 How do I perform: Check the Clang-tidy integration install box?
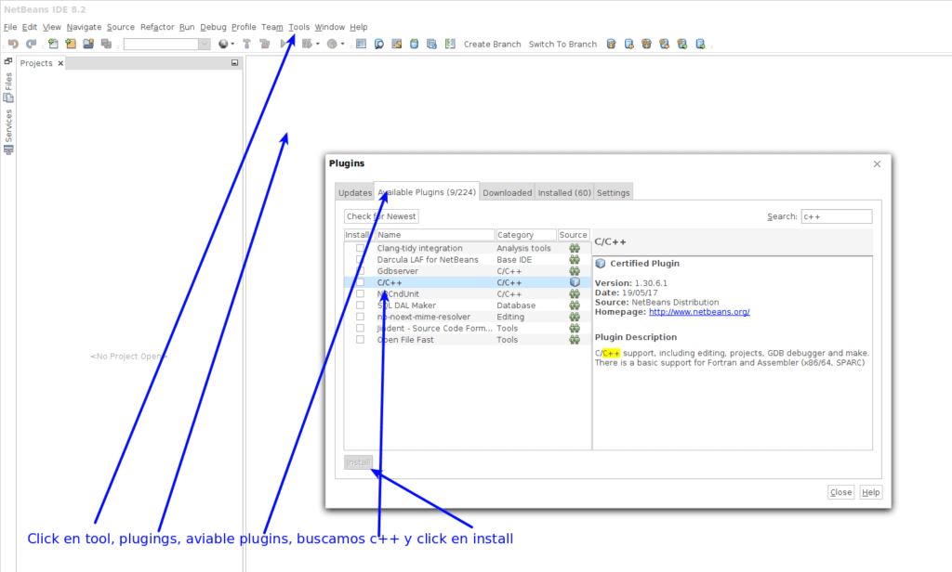coord(360,248)
